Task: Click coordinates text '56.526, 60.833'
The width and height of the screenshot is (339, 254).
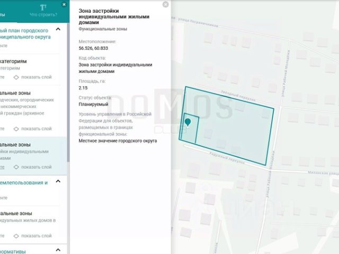Action: point(93,48)
